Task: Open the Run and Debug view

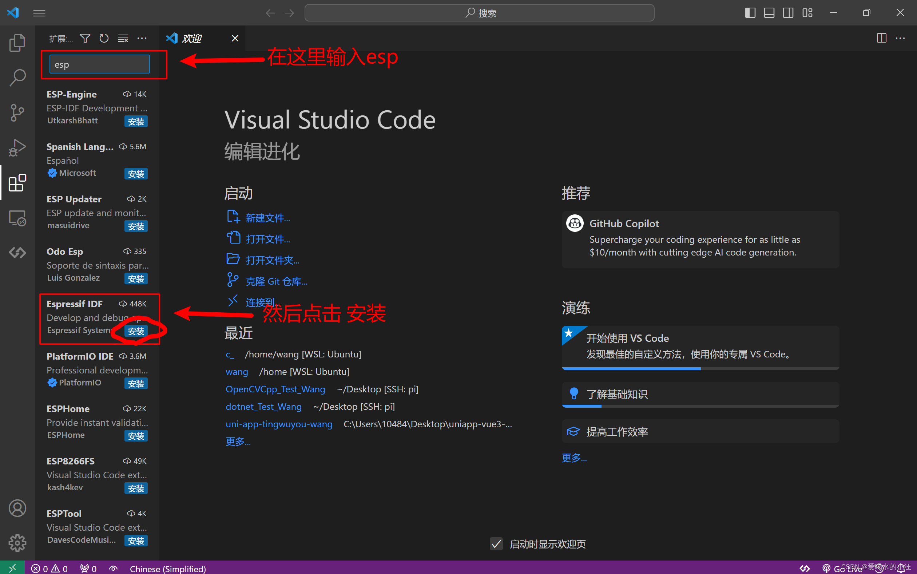Action: (17, 148)
